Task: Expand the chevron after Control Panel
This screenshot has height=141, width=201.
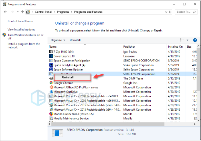Action: [x=54, y=12]
